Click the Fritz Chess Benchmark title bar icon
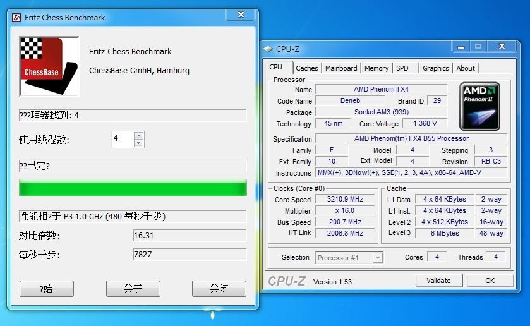 click(16, 18)
